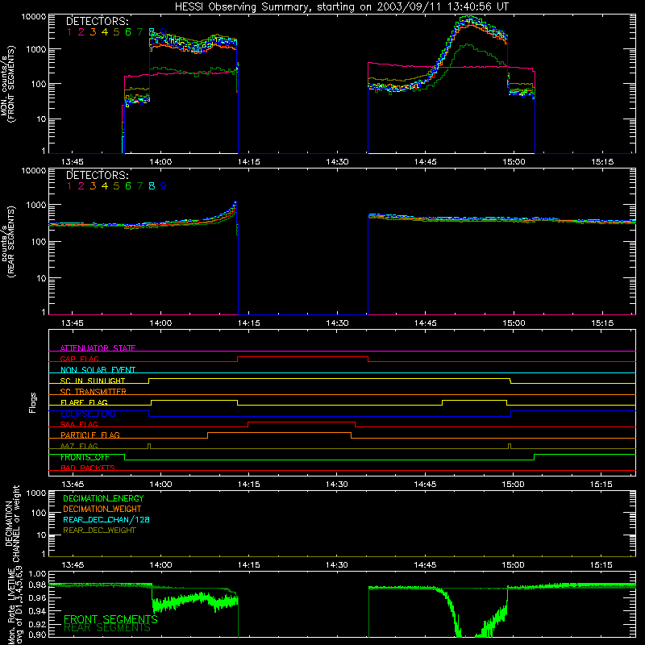This screenshot has width=645, height=645.
Task: Select pink detector 2 in rear segments legend
Action: click(x=81, y=186)
